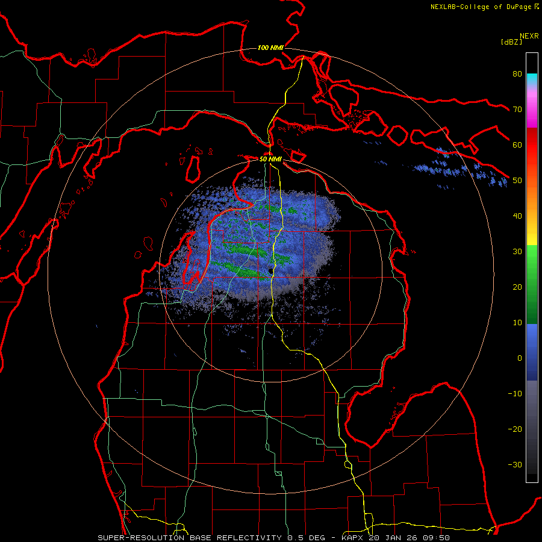Click the 20 value on the color scale
Viewport: 542px width, 542px height.
[517, 287]
